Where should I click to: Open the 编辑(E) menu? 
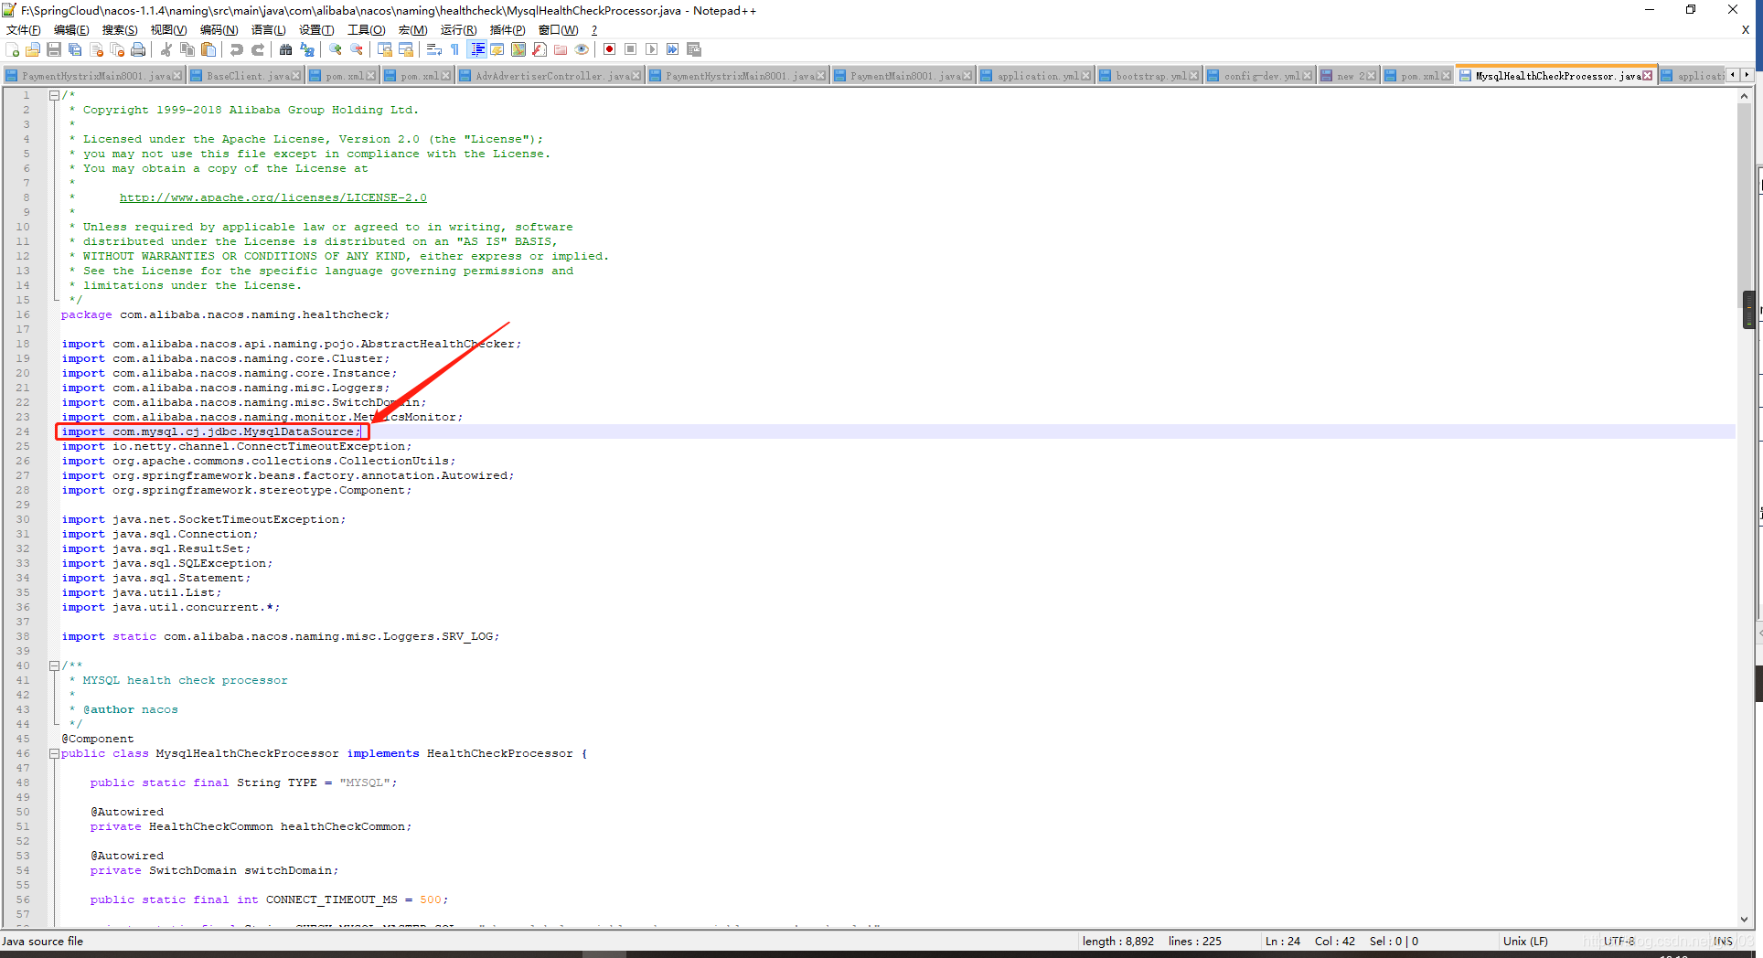click(71, 30)
